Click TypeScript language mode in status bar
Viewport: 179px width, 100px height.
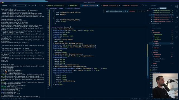click(157, 99)
